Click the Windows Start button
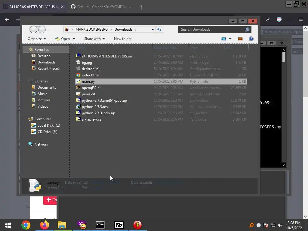Image resolution: width=308 pixels, height=231 pixels. tap(8, 225)
